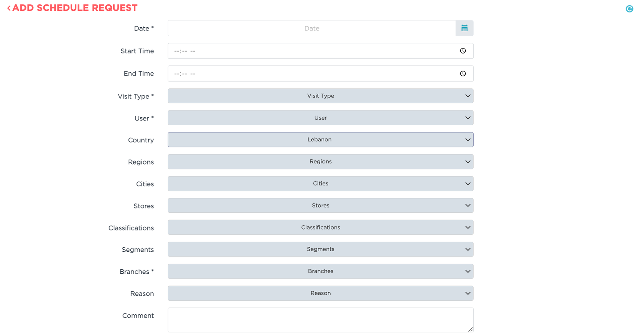Viewport: 642px width, 336px height.
Task: Click the back arrow next to Add Schedule Request
Action: 9,8
